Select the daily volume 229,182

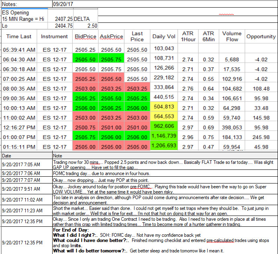tap(164, 77)
